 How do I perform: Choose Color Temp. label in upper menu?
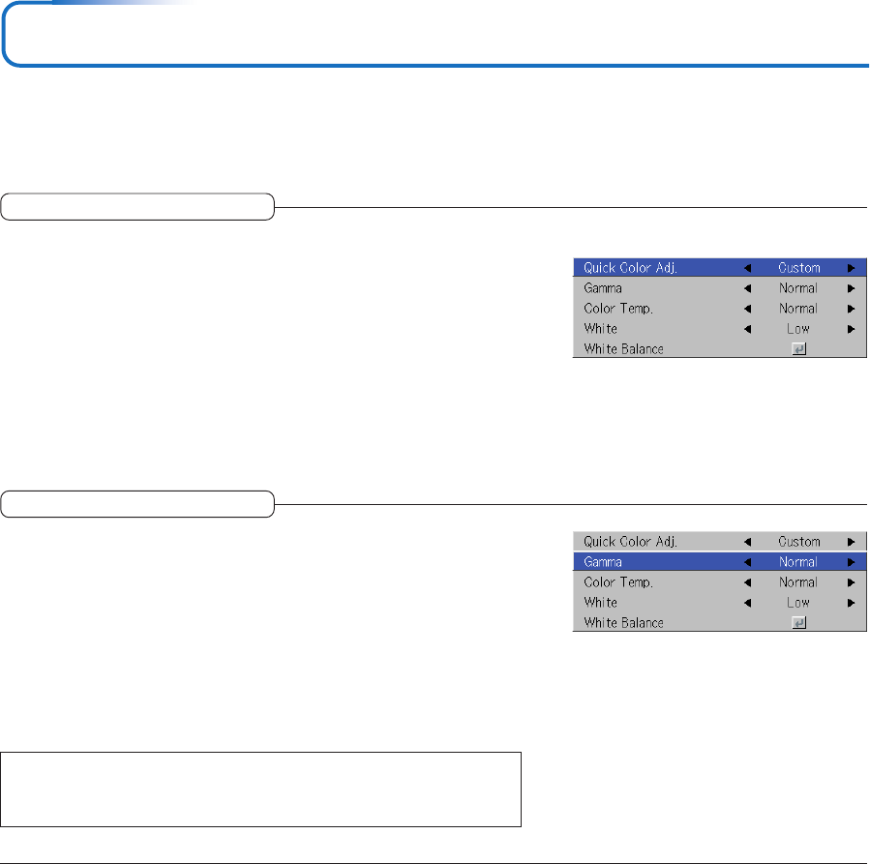[618, 309]
